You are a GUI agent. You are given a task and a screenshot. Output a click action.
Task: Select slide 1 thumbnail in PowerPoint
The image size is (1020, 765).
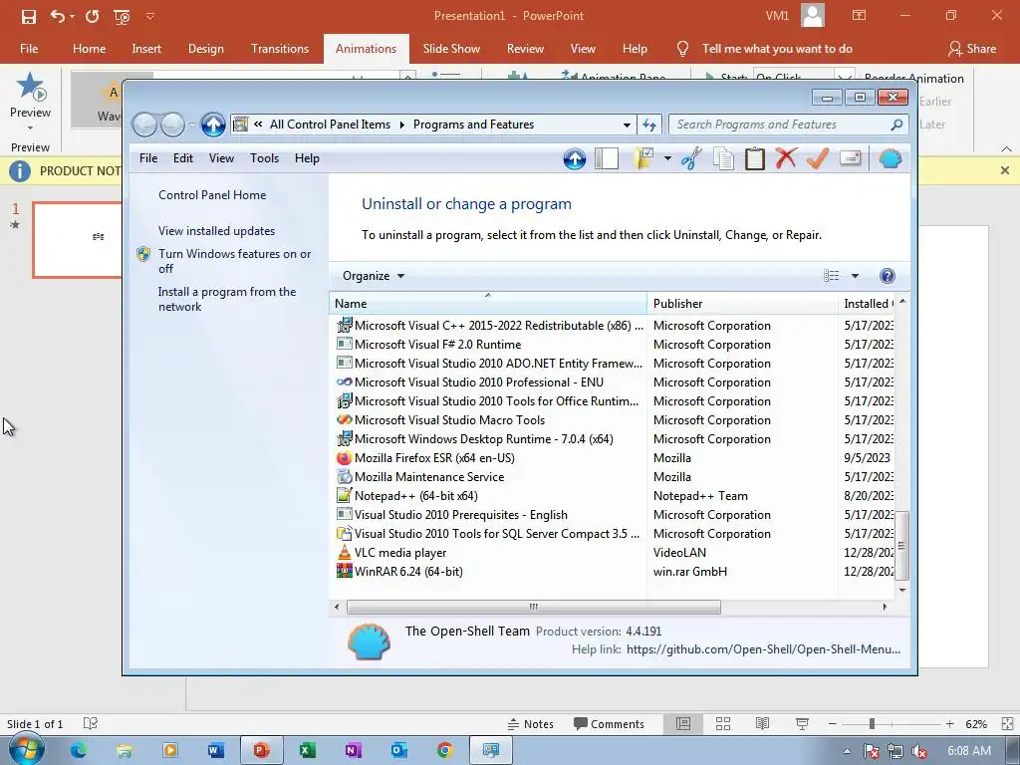tap(78, 240)
